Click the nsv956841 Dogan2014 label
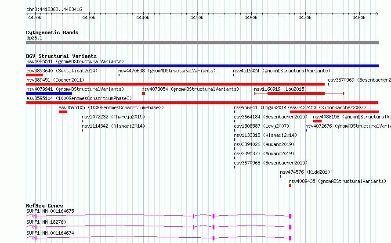391x243 pixels. click(261, 107)
